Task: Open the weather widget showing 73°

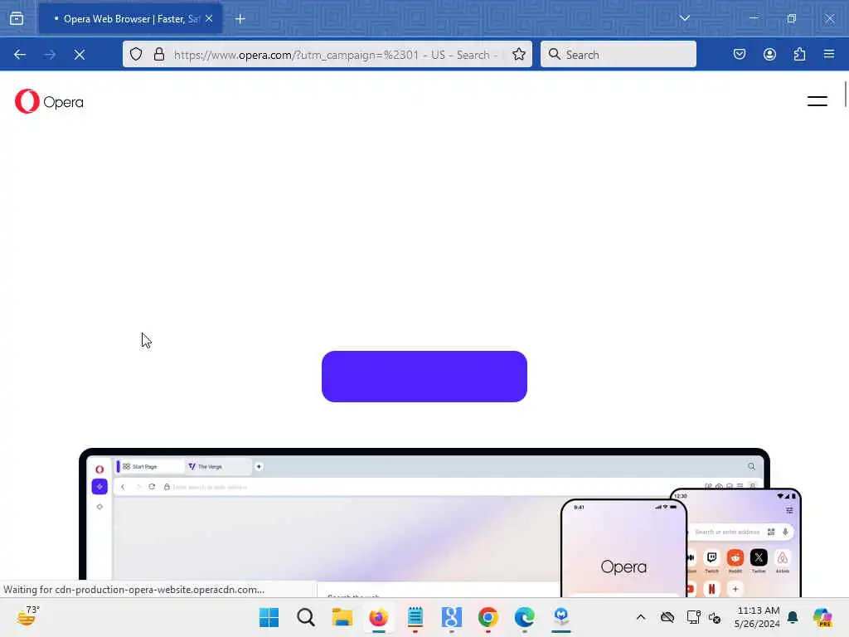Action: (x=27, y=616)
